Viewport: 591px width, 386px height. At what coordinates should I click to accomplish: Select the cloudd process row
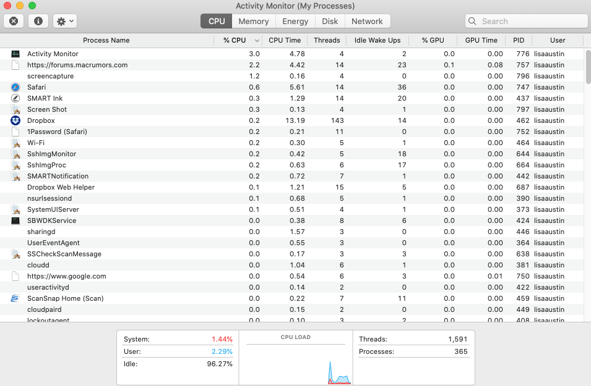(292, 265)
